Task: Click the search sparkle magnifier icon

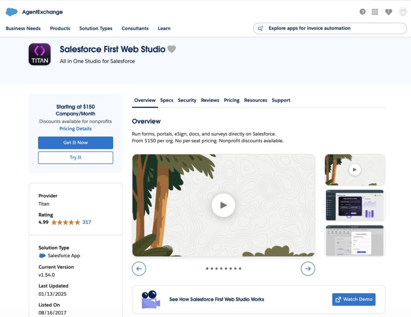Action: 260,29
